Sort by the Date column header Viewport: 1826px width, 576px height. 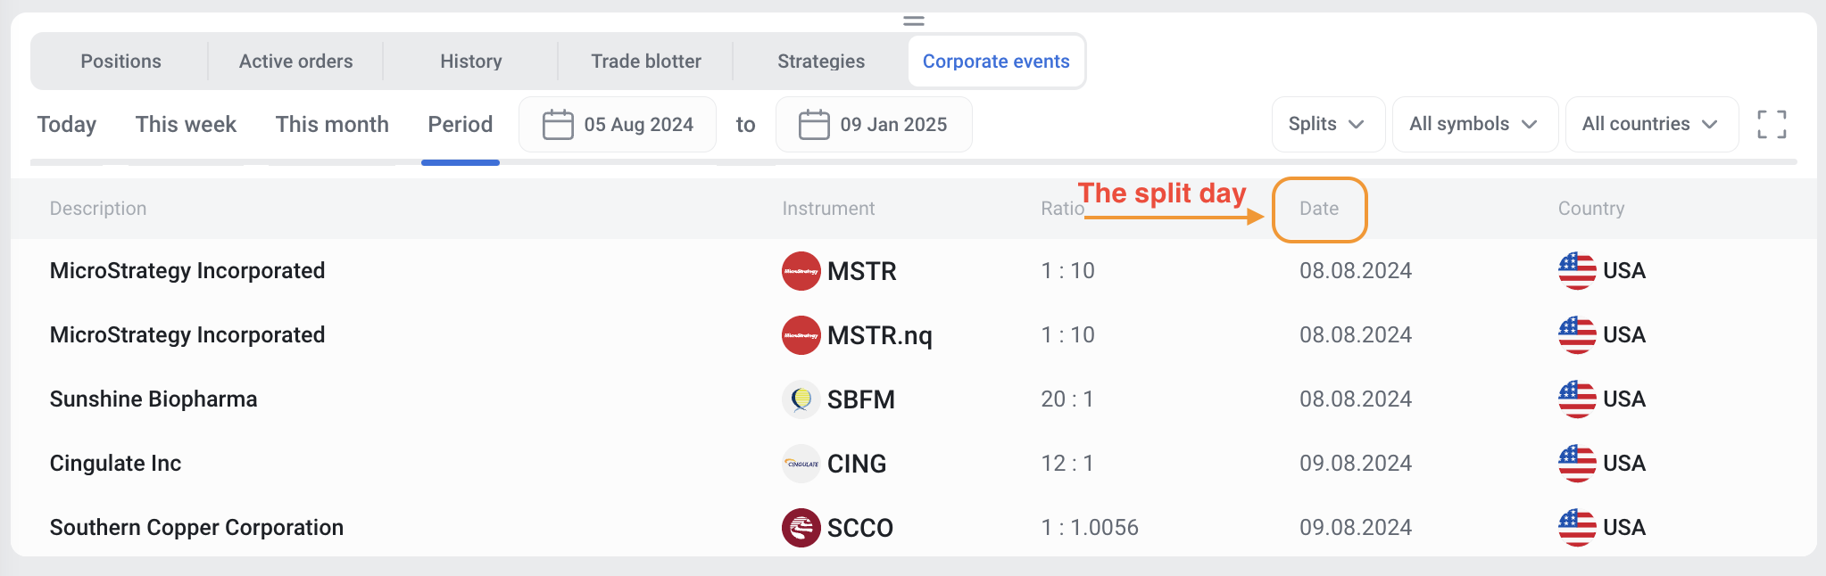1319,209
